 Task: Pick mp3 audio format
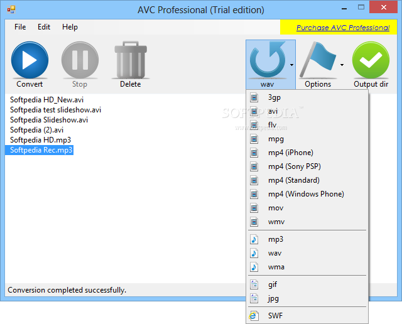click(x=307, y=239)
